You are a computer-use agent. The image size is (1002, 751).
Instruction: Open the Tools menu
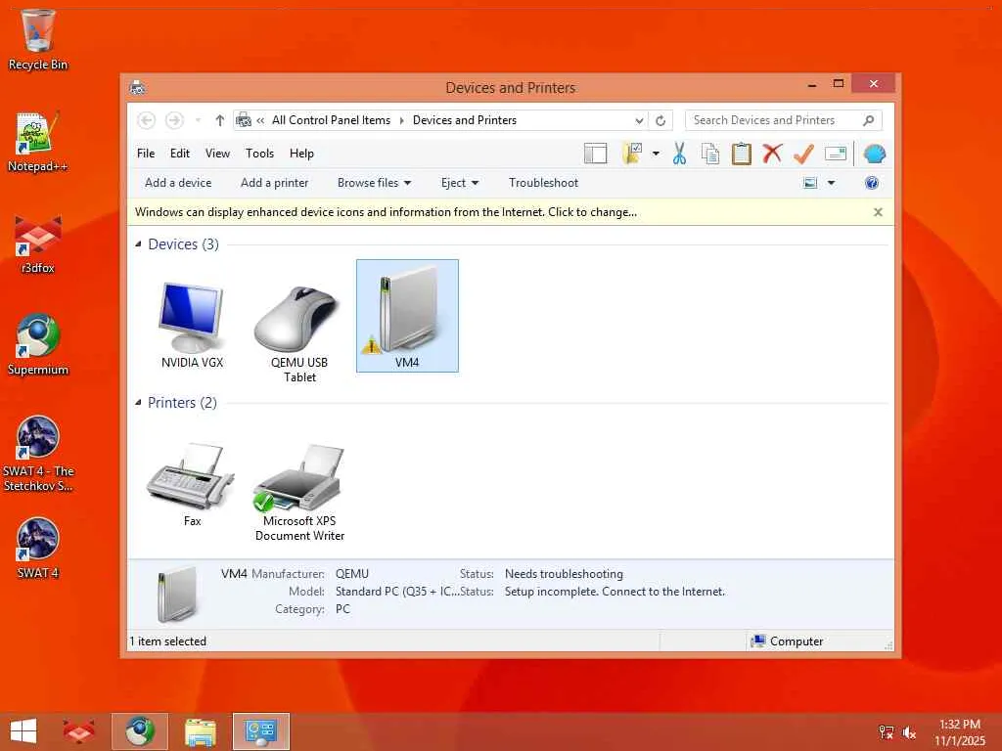[x=259, y=154]
